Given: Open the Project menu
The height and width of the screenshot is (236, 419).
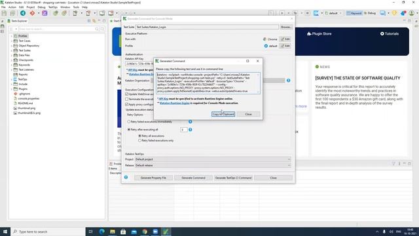Looking at the screenshot, I should [31, 7].
